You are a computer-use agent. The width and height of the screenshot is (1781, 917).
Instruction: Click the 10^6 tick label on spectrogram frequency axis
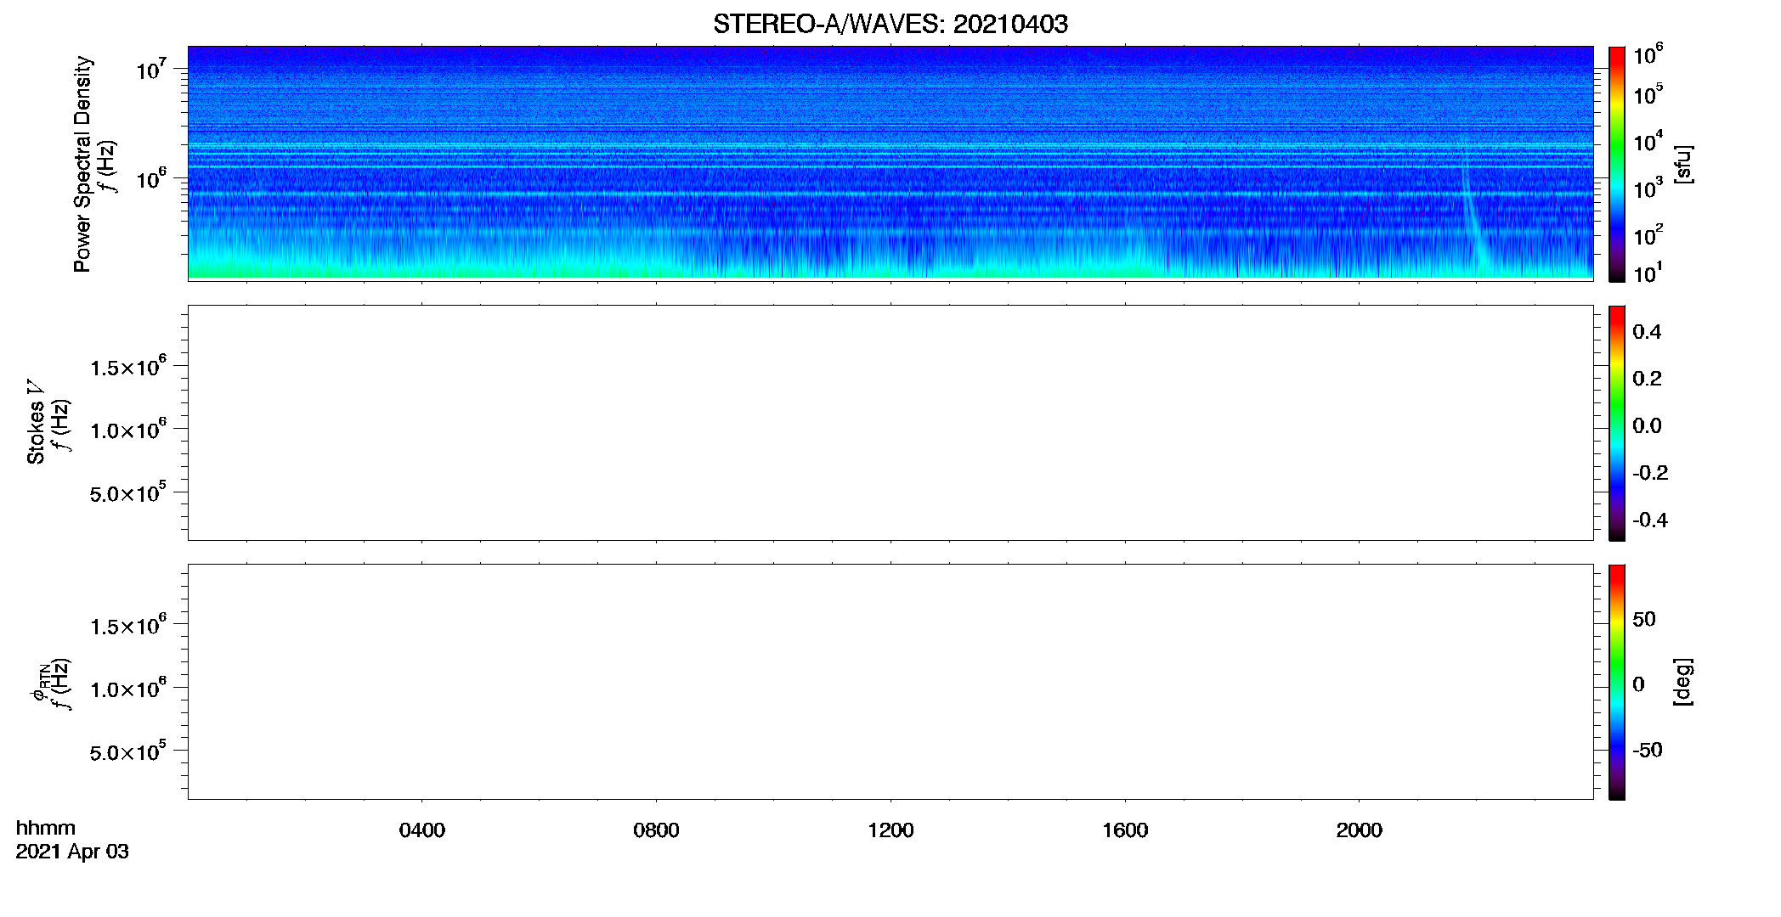pyautogui.click(x=151, y=178)
